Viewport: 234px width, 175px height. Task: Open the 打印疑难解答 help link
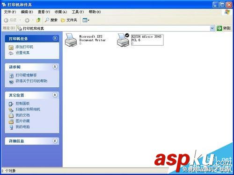click(x=26, y=75)
